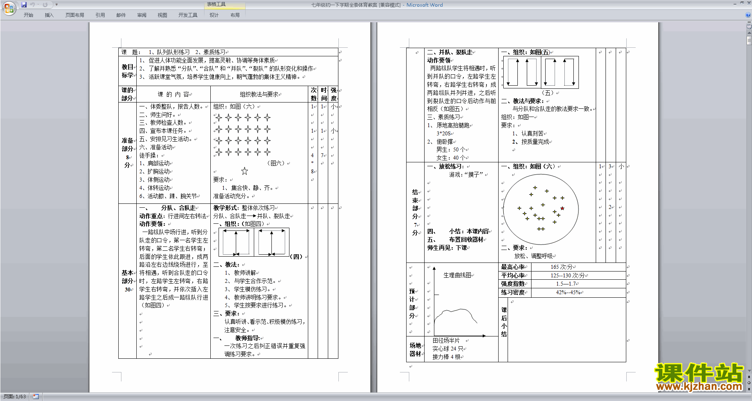Click text '田径场半片'
The width and height of the screenshot is (752, 401).
click(x=446, y=340)
